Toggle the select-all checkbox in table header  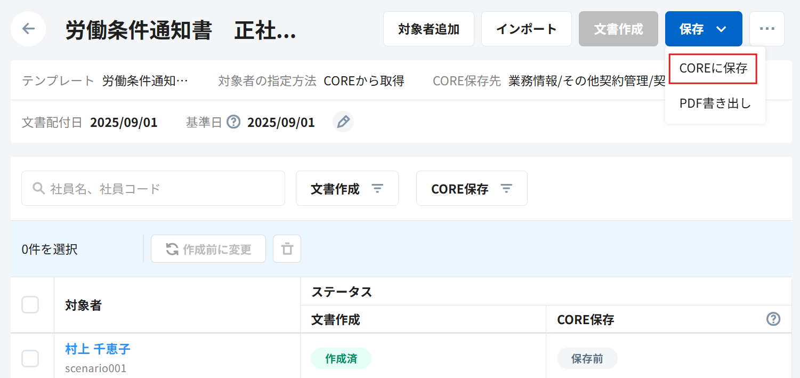(x=30, y=305)
